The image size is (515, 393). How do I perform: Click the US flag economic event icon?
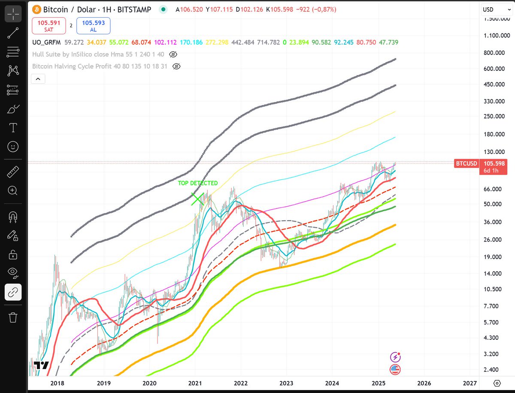tap(395, 369)
